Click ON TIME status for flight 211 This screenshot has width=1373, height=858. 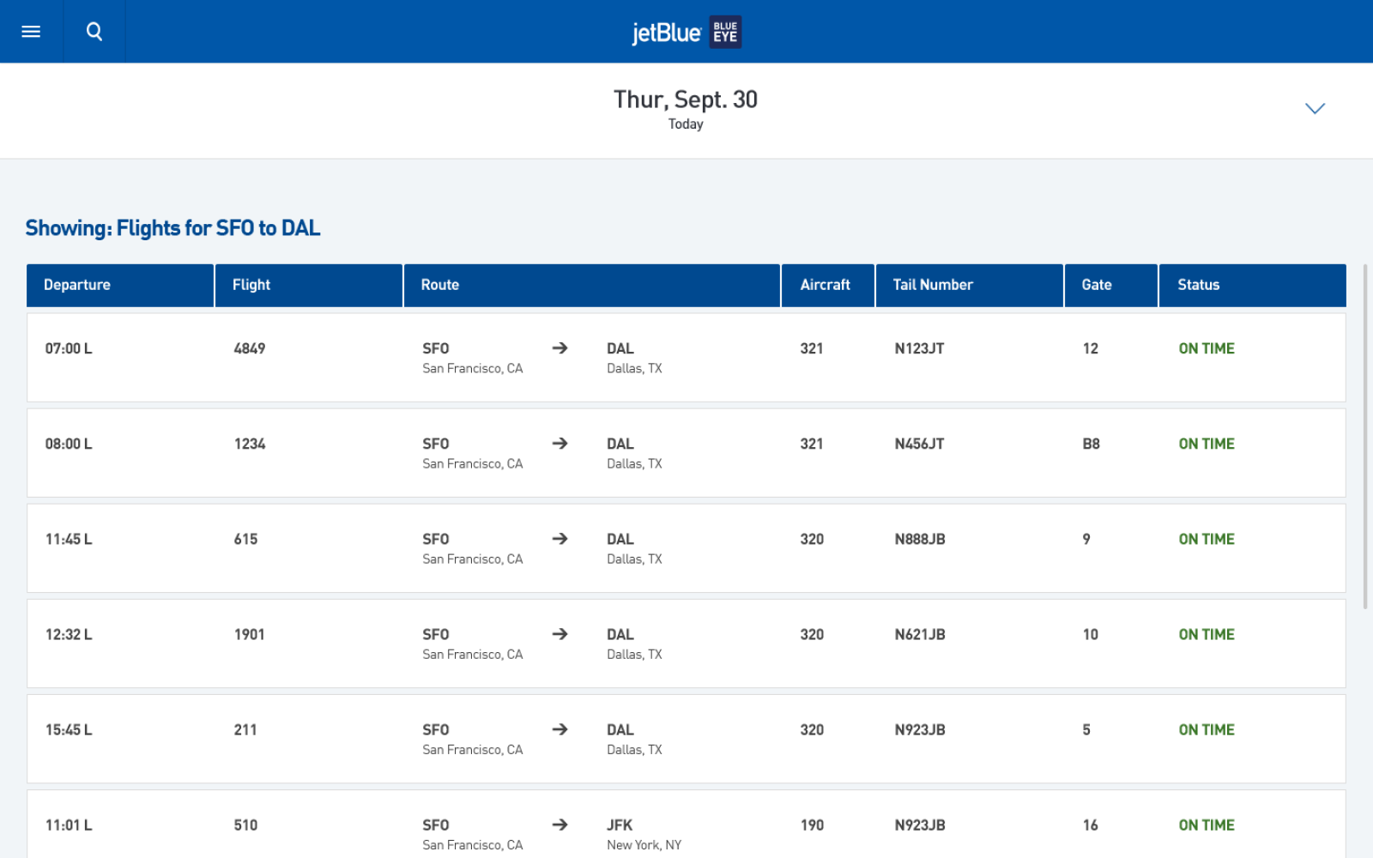1206,730
